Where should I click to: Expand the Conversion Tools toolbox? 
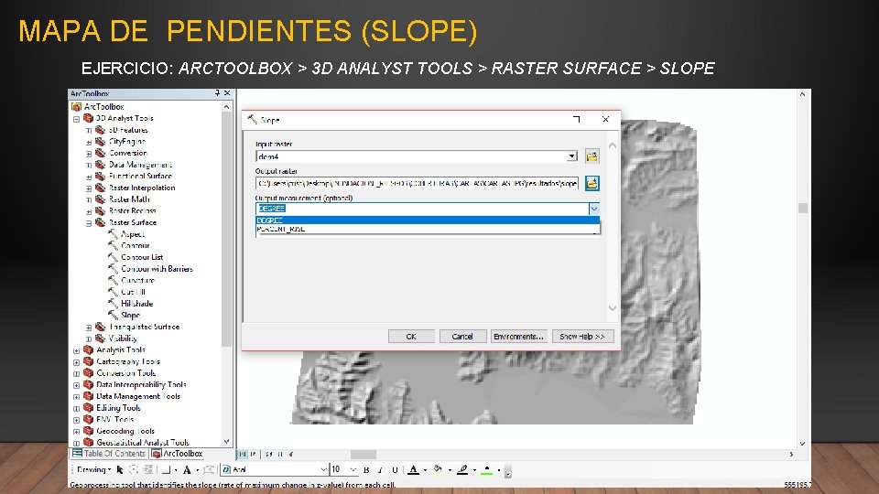click(x=76, y=373)
